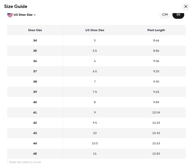Viewport: 193px width, 167px height.
Task: Select the IN unit toggle
Action: pyautogui.click(x=178, y=15)
